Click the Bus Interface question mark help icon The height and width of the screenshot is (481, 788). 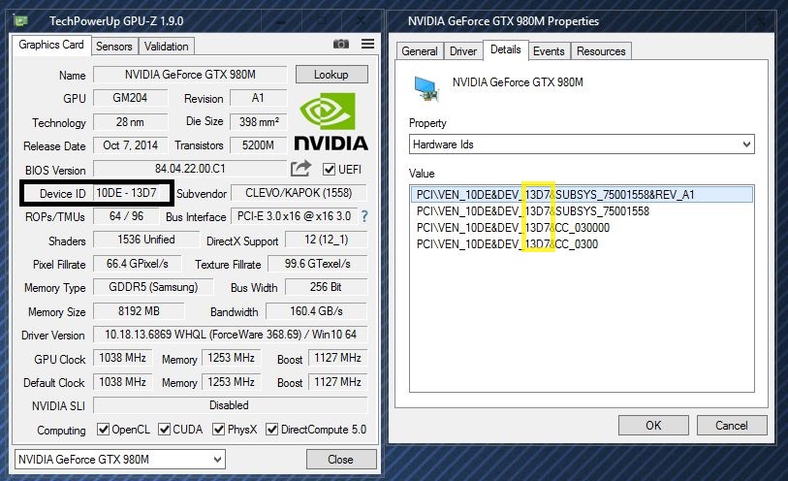[x=364, y=216]
